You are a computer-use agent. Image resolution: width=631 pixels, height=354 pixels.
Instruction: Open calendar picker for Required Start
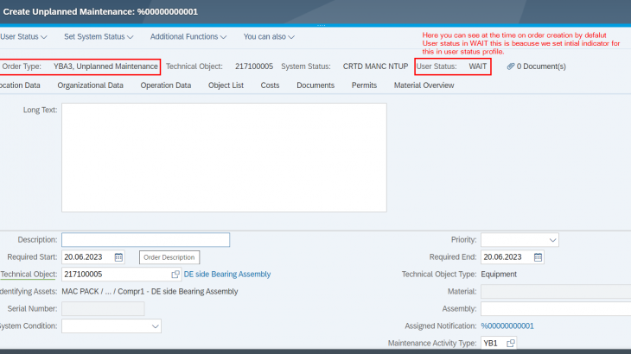[119, 257]
